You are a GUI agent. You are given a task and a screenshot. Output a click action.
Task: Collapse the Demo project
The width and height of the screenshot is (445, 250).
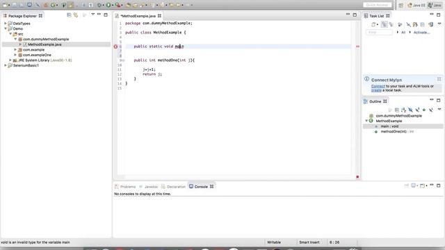(x=6, y=28)
